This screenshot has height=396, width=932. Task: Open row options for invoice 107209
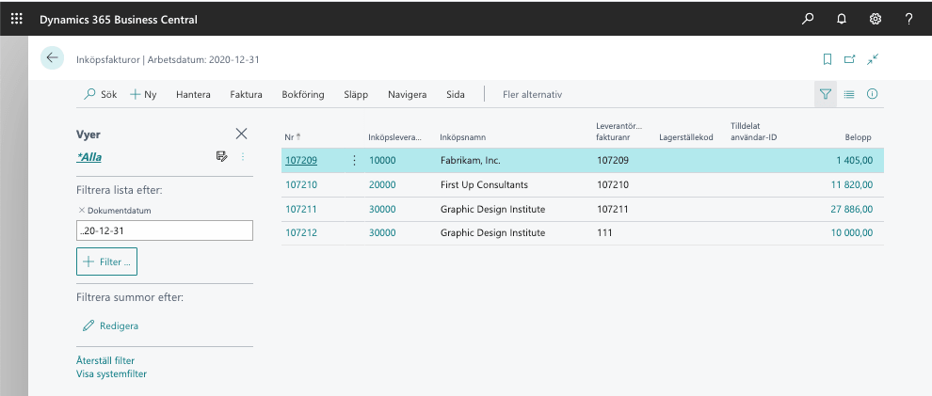354,160
